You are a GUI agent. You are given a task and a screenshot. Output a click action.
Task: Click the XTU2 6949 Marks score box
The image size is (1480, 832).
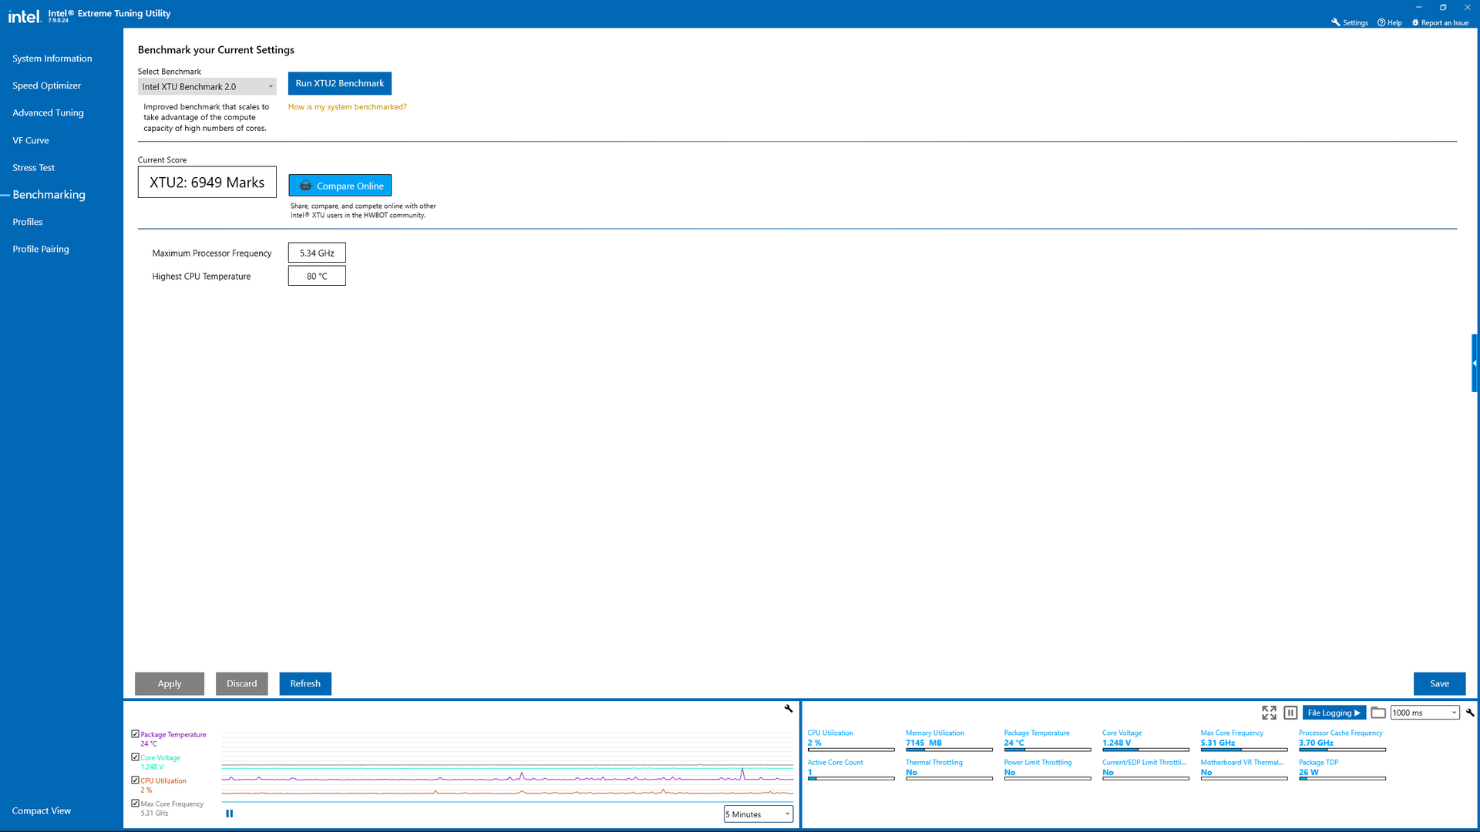point(207,183)
